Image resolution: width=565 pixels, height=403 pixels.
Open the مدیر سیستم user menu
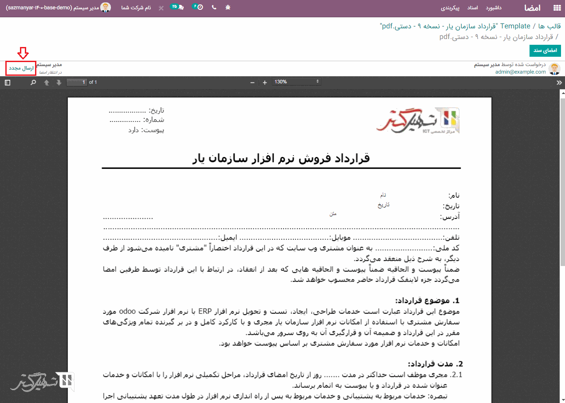tap(58, 8)
